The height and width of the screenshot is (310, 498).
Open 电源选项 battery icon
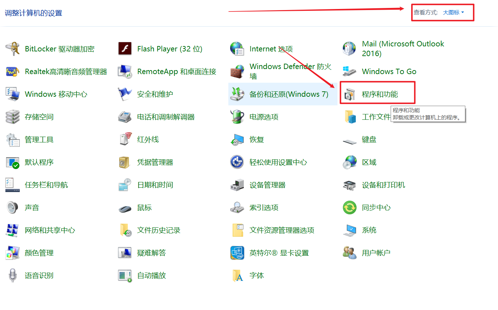pos(237,117)
